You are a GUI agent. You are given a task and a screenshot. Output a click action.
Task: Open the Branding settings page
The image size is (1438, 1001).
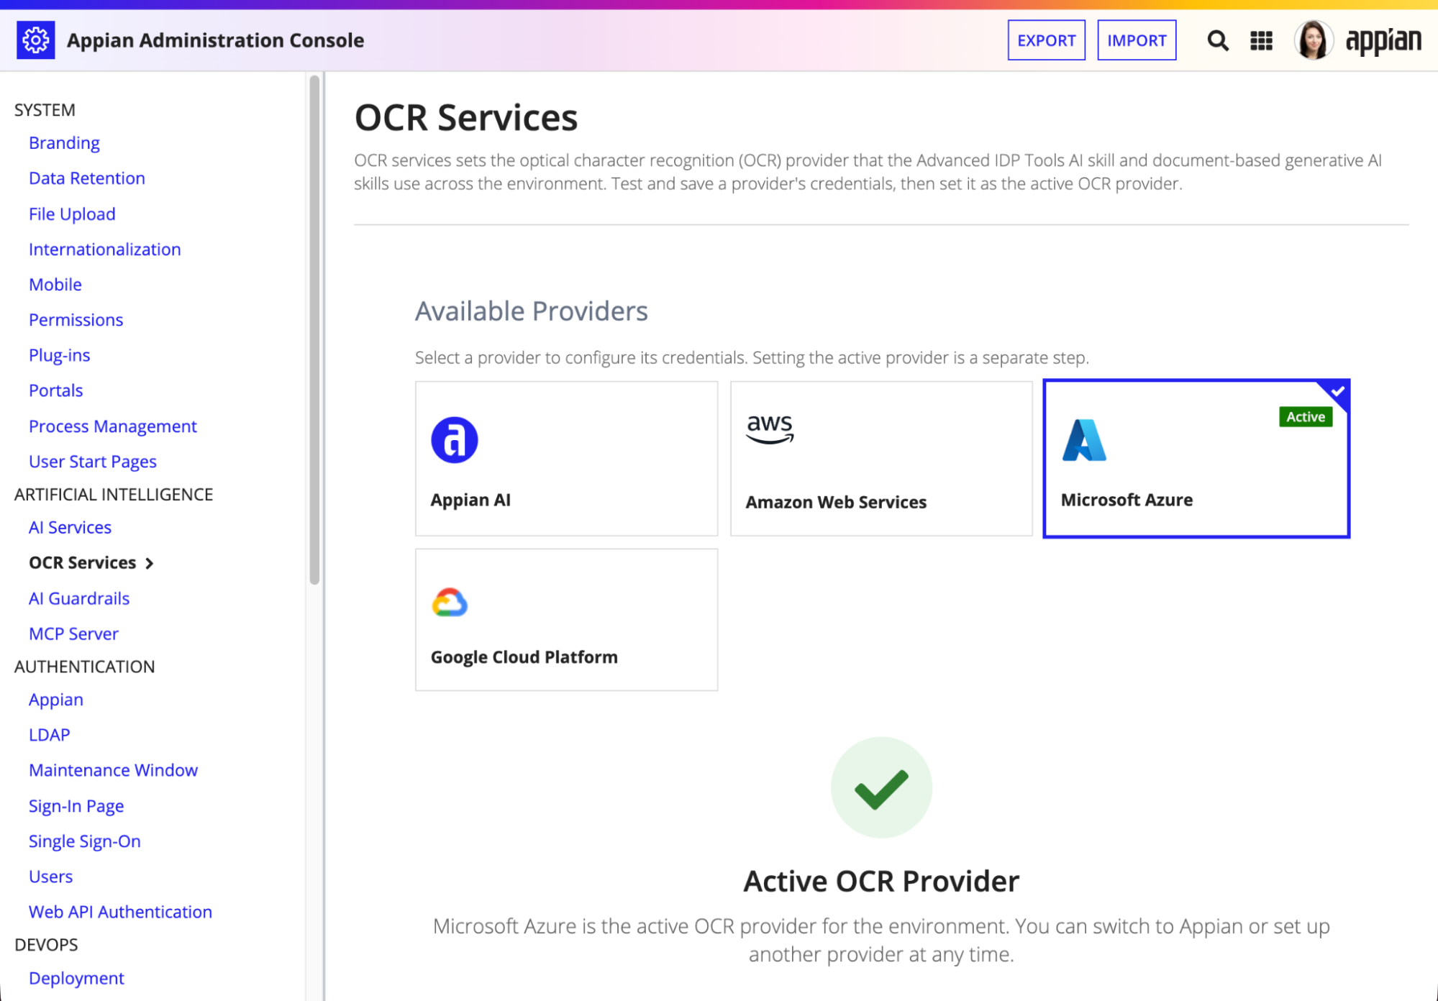coord(64,143)
